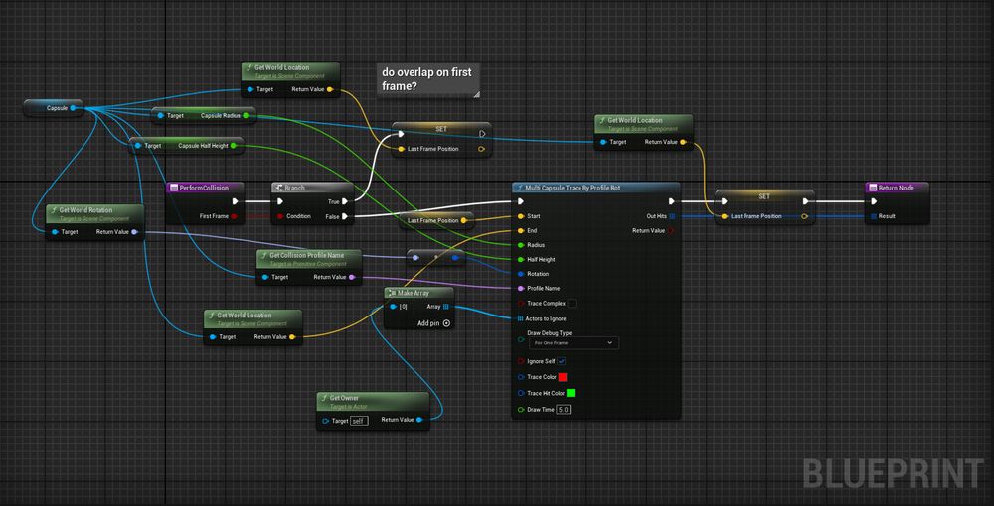Select the rotator conversion node near Profile Name
994x506 pixels.
click(435, 257)
